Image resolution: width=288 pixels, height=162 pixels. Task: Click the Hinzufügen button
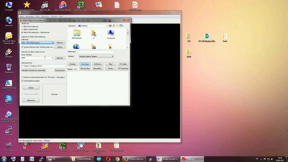click(x=85, y=64)
